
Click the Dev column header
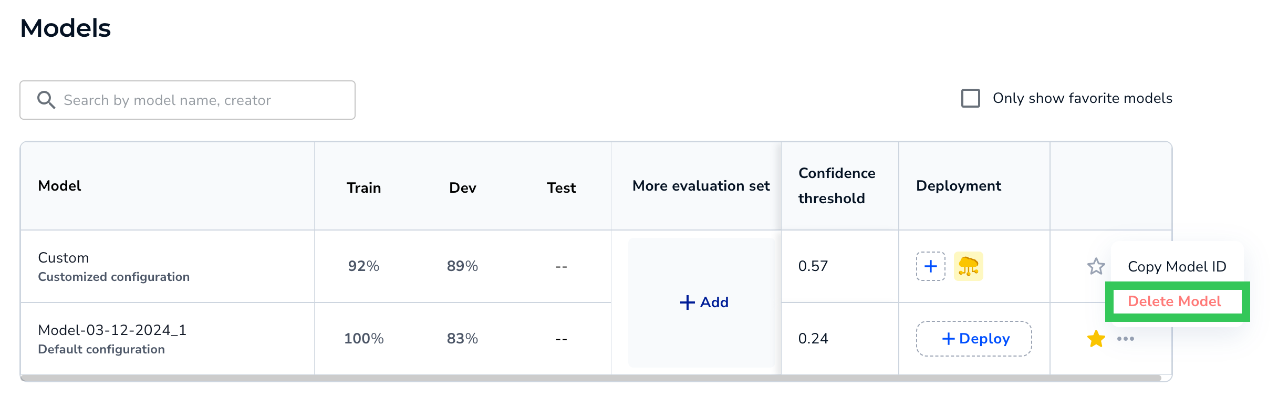(x=462, y=188)
